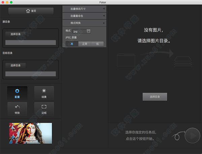Open the 边框 frame panel

[44, 109]
